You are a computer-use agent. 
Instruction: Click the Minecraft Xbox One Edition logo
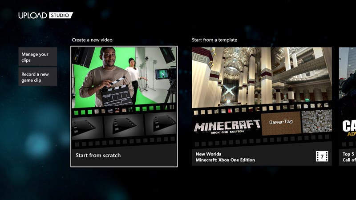(227, 127)
